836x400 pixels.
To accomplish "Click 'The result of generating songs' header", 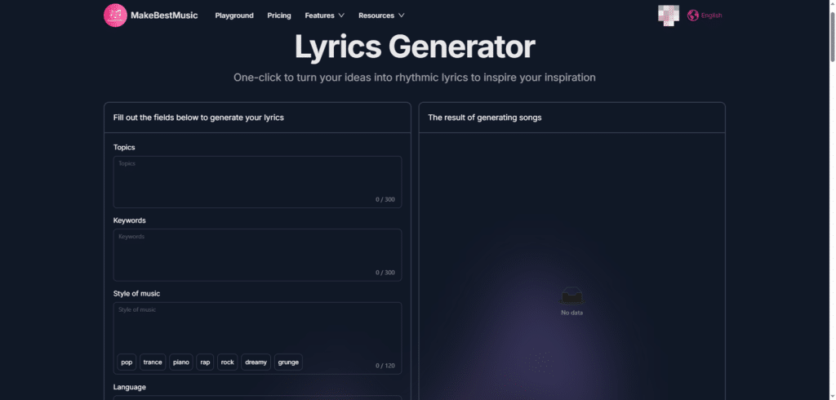I will click(x=485, y=118).
